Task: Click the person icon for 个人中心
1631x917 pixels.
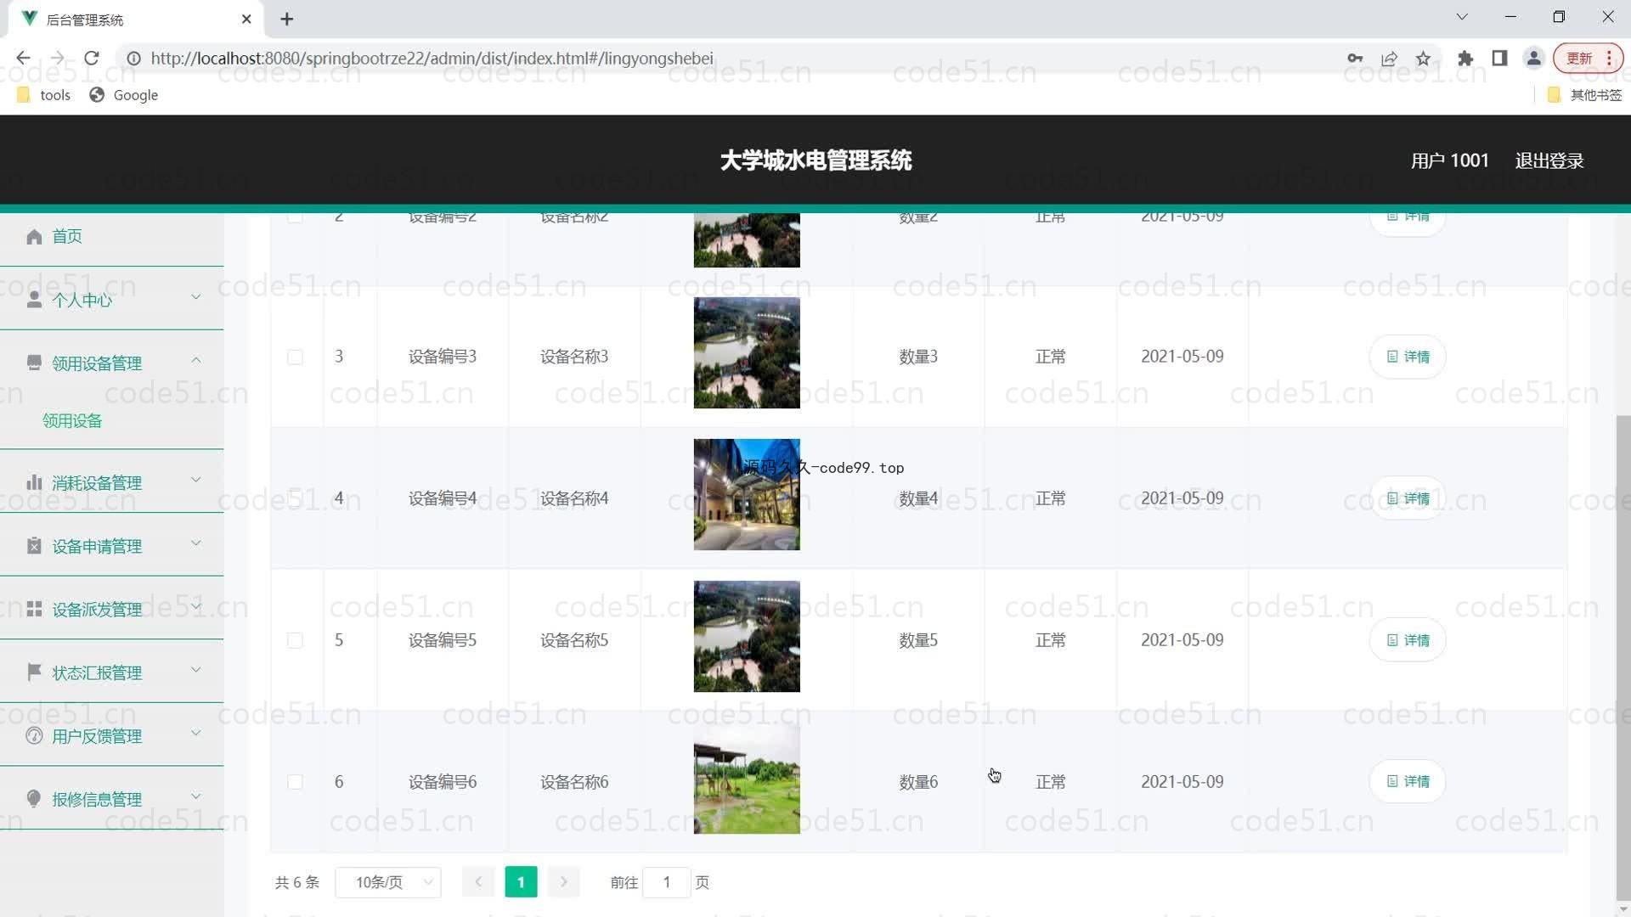Action: pos(34,300)
